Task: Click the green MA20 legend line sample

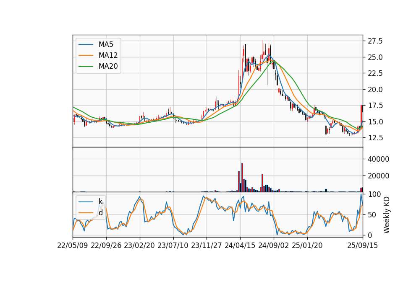Action: pos(86,67)
